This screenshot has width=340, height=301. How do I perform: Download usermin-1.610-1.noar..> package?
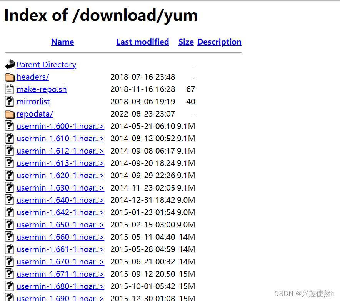[x=60, y=139]
